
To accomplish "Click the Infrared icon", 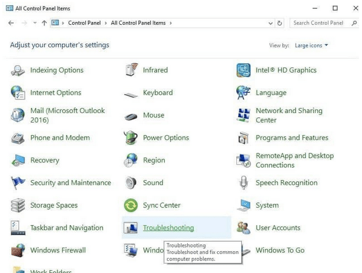I will (132, 70).
